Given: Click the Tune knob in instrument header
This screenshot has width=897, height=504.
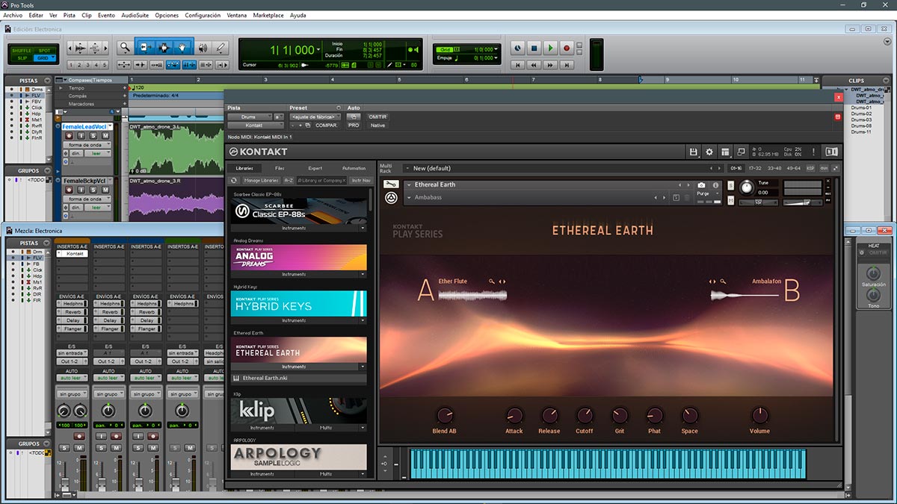Looking at the screenshot, I should 746,188.
